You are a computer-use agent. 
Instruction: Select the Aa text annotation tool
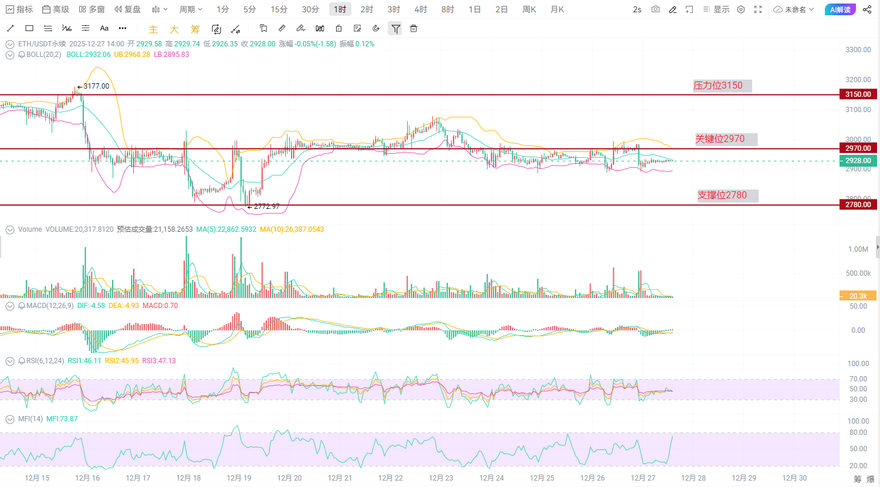[104, 28]
